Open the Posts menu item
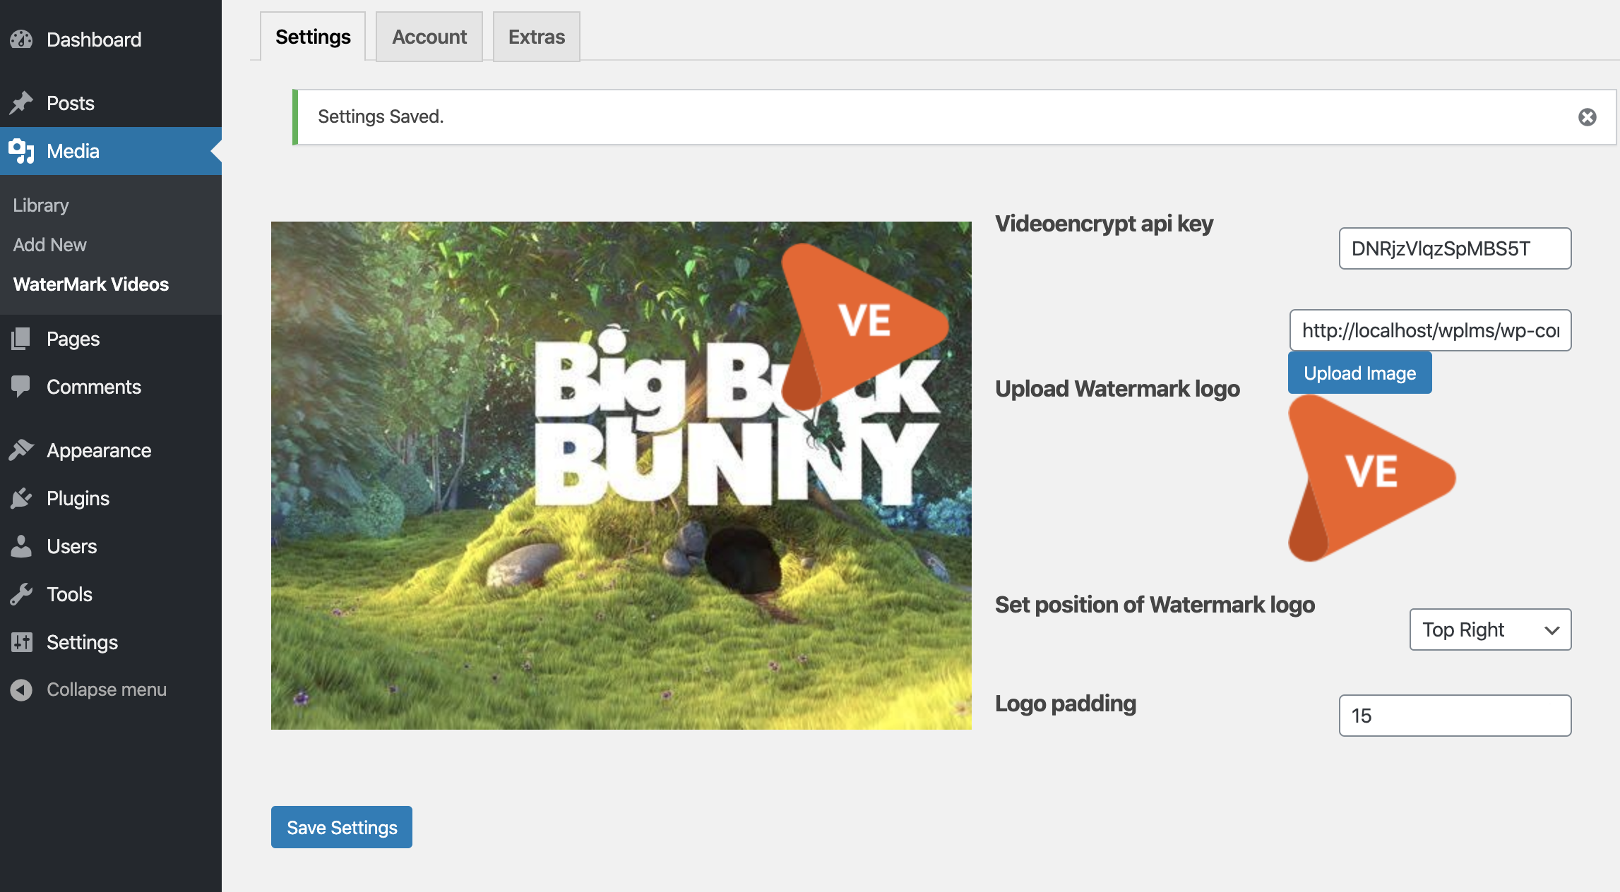The width and height of the screenshot is (1620, 892). (111, 103)
